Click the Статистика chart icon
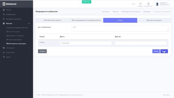 [x=4, y=53]
